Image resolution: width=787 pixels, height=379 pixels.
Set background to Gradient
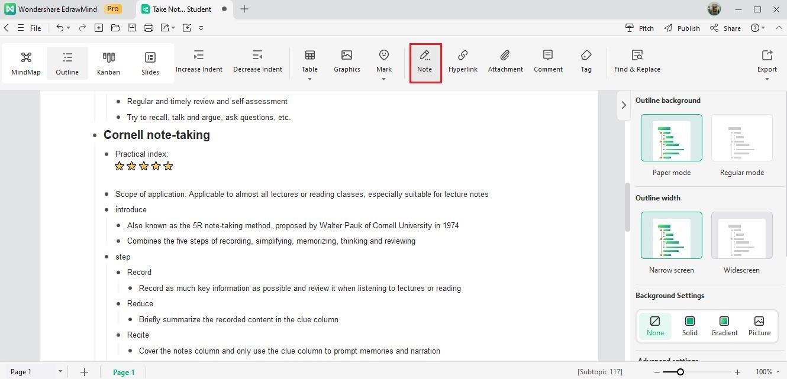coord(724,326)
